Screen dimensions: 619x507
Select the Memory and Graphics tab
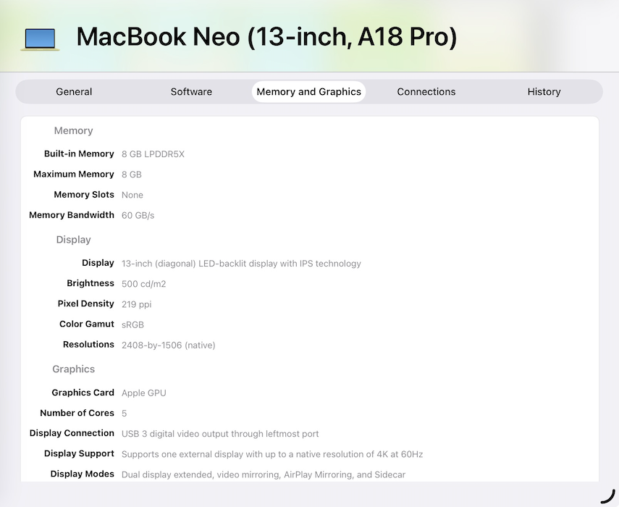(308, 91)
